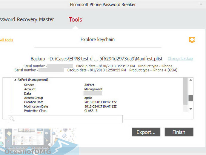Click the scrollbar down arrow

tap(191, 109)
